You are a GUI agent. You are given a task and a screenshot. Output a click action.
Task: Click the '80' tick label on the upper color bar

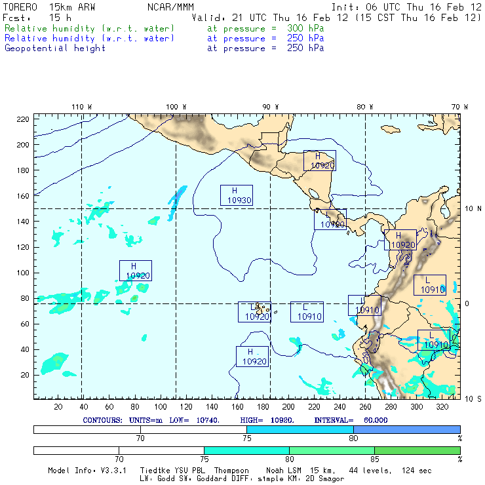pos(353,438)
